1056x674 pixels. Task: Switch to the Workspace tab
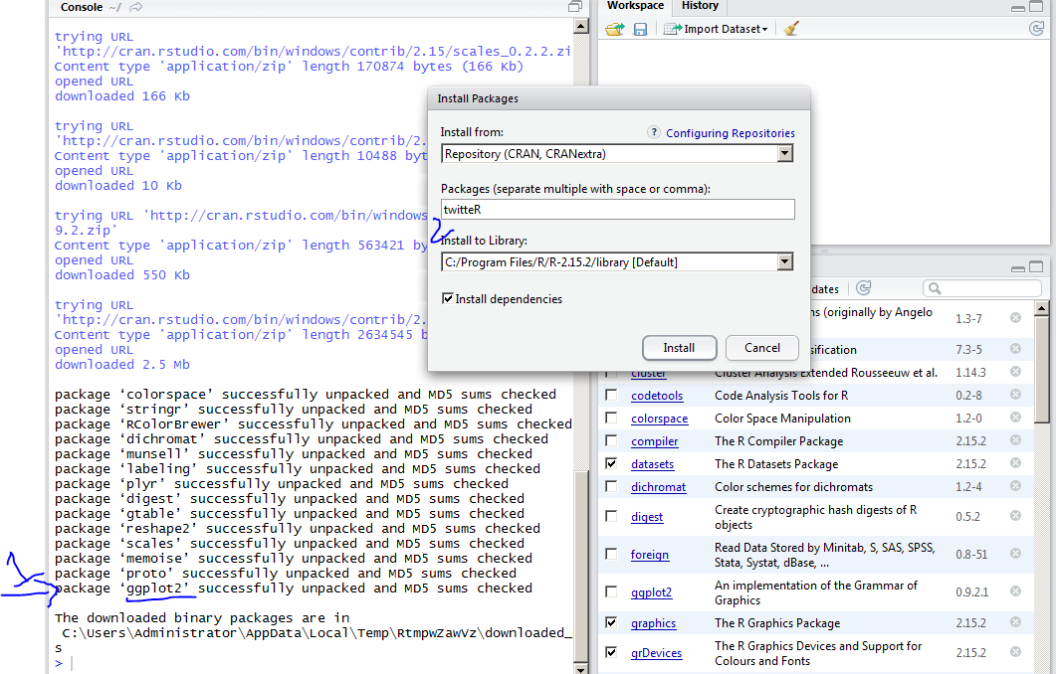coord(635,6)
